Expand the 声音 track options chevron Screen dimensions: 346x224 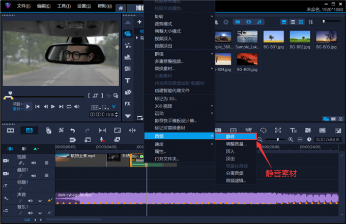[x=40, y=201]
